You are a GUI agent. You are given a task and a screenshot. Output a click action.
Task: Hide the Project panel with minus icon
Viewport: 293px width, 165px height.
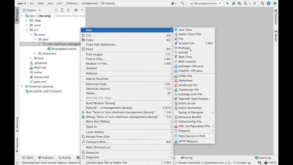(x=82, y=10)
